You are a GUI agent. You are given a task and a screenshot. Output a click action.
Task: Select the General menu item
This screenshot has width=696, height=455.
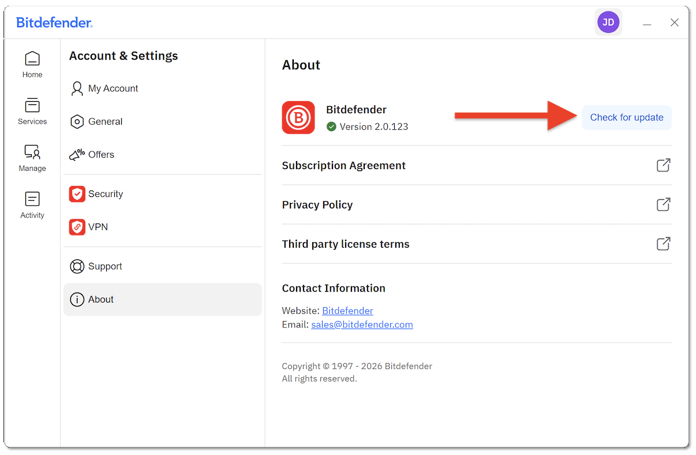click(x=163, y=121)
